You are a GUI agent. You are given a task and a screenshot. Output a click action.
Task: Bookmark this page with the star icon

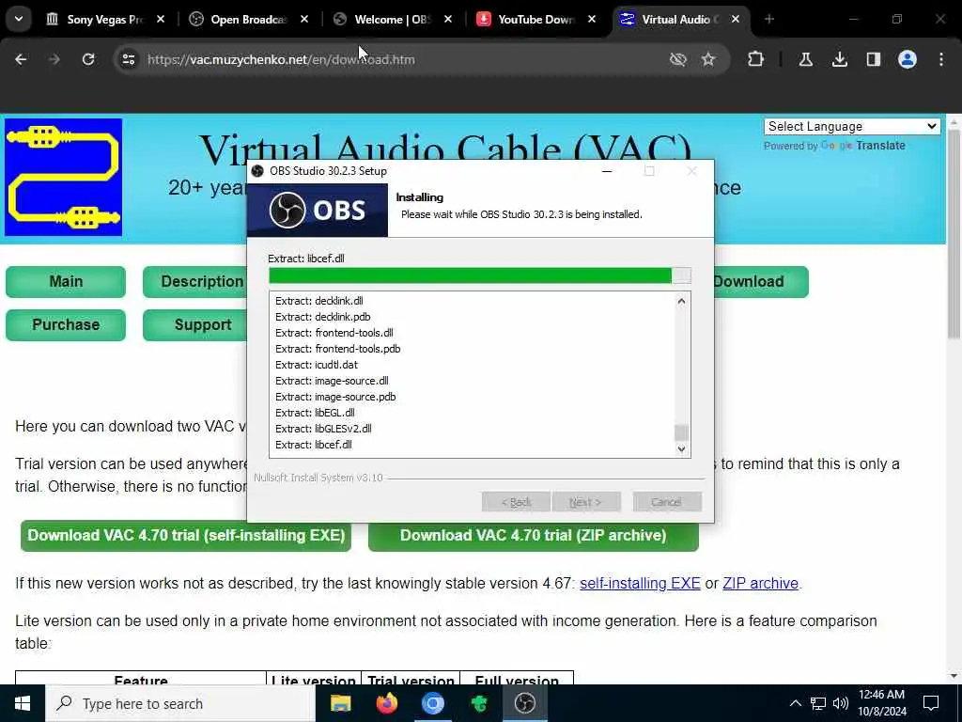(708, 59)
